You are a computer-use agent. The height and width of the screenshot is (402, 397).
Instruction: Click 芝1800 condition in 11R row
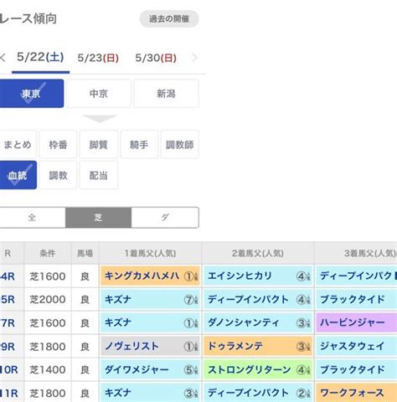coord(48,394)
